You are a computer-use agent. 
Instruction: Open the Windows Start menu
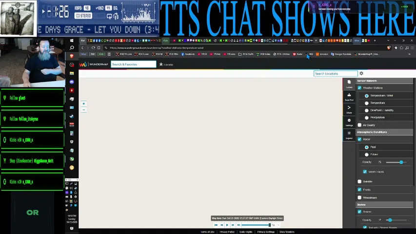coord(72,40)
